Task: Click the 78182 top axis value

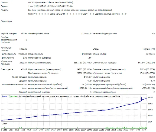Action: (150, 98)
